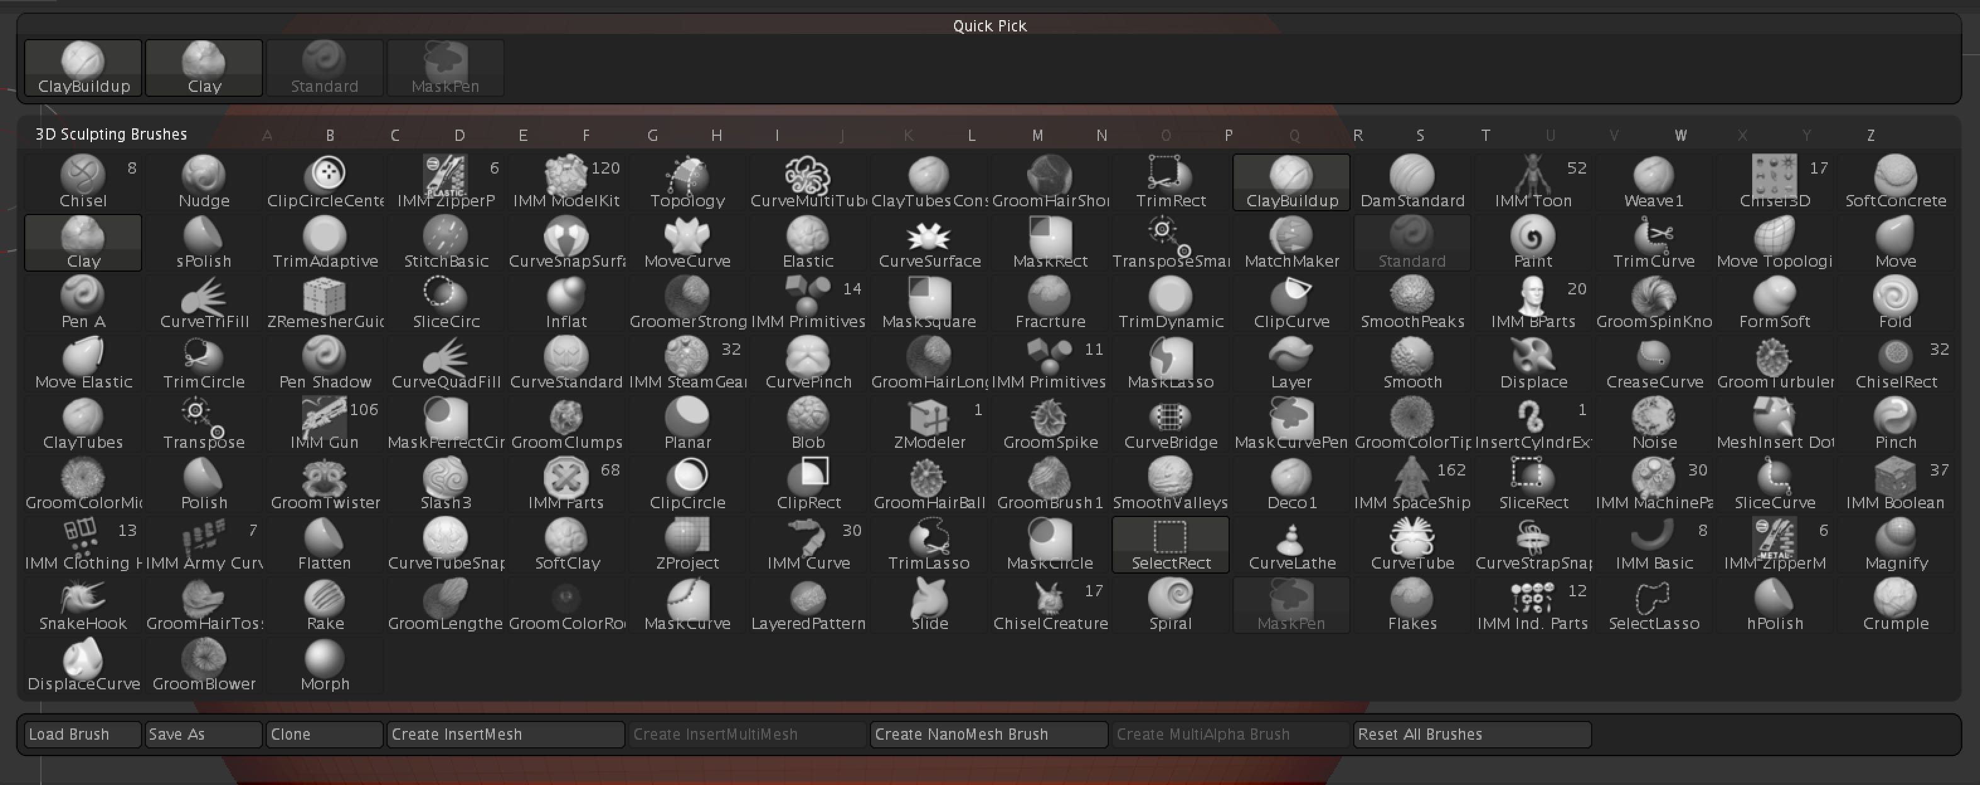Select the GroomBlower brush
Screen dimensions: 1980x785
(204, 666)
